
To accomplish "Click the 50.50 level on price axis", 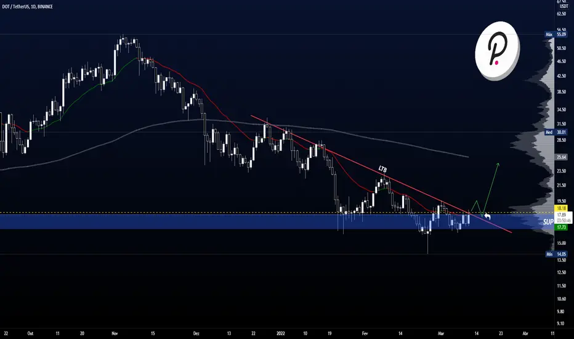I will point(561,48).
